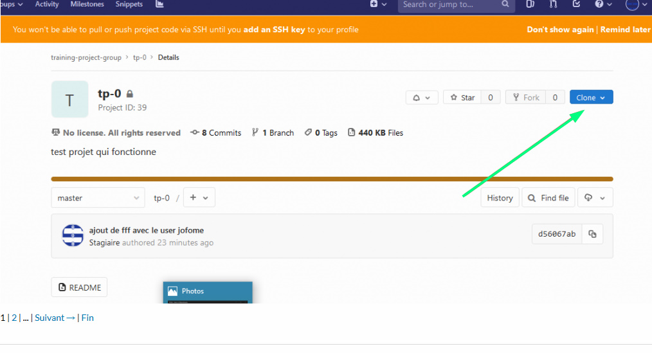Click the fork count 0

[x=555, y=98]
